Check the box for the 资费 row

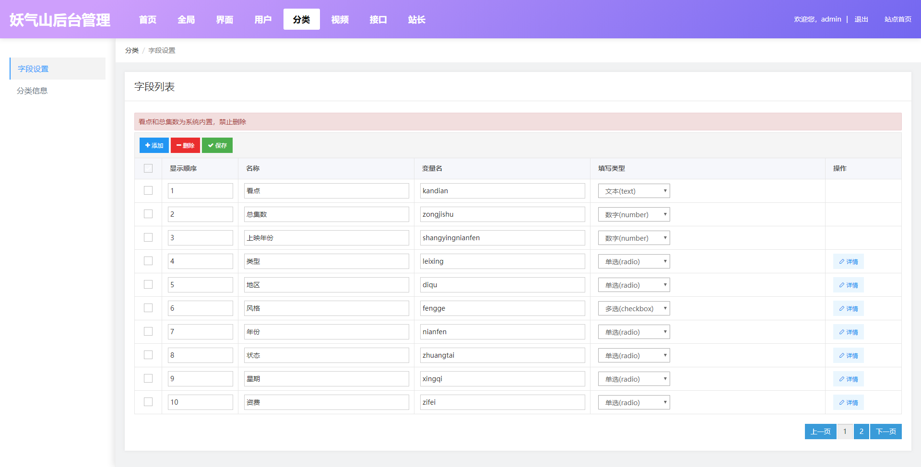click(x=148, y=402)
